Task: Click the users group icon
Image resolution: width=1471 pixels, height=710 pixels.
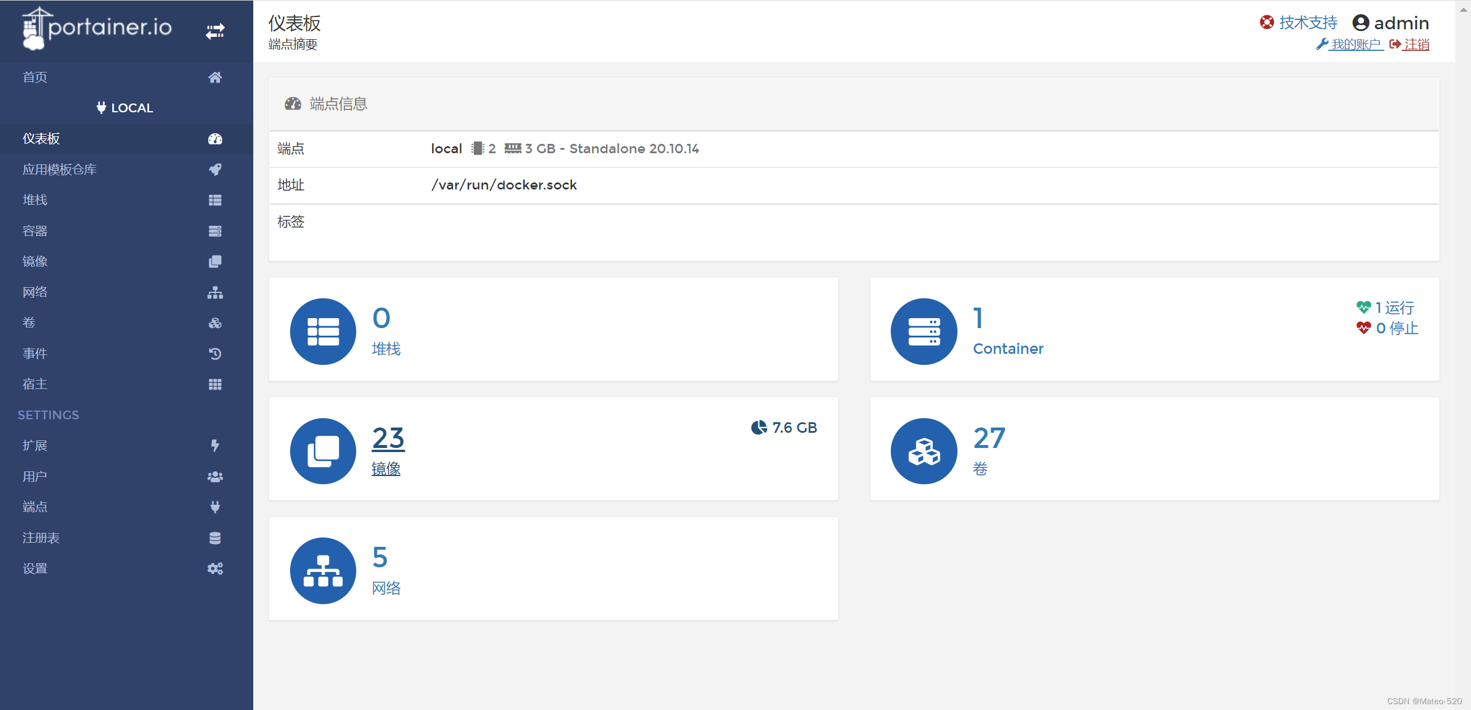Action: (x=215, y=477)
